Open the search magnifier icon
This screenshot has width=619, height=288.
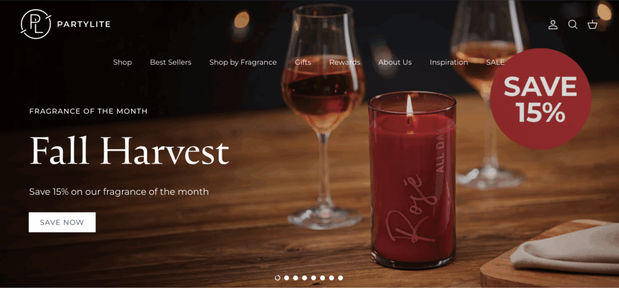(572, 24)
